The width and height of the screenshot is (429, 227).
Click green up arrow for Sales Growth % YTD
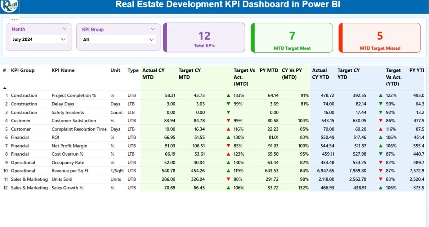pos(381,188)
